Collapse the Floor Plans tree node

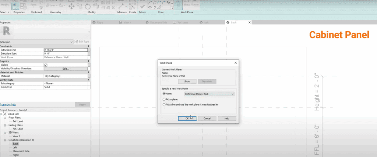point(5,118)
